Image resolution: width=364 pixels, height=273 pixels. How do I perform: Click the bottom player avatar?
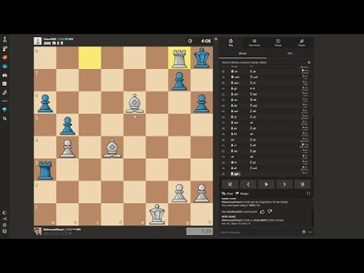pos(38,232)
